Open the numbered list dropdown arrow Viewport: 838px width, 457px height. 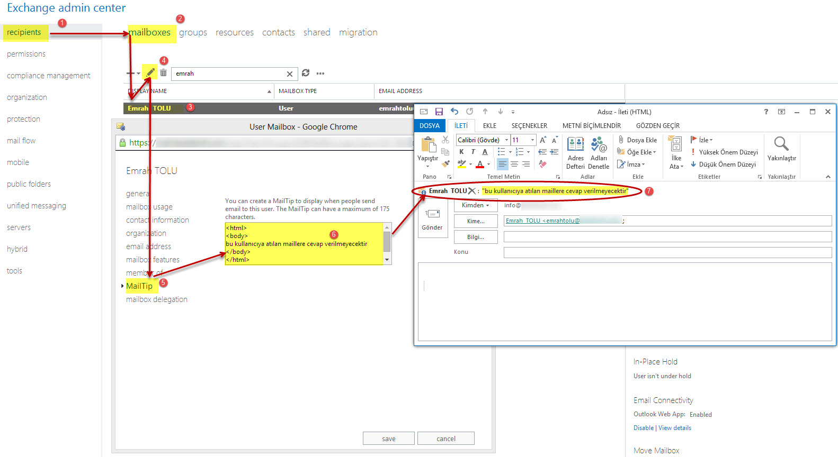(x=528, y=152)
